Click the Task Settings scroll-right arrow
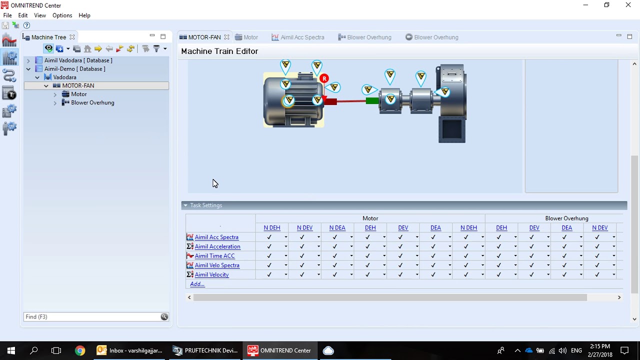The width and height of the screenshot is (640, 360). 619,297
